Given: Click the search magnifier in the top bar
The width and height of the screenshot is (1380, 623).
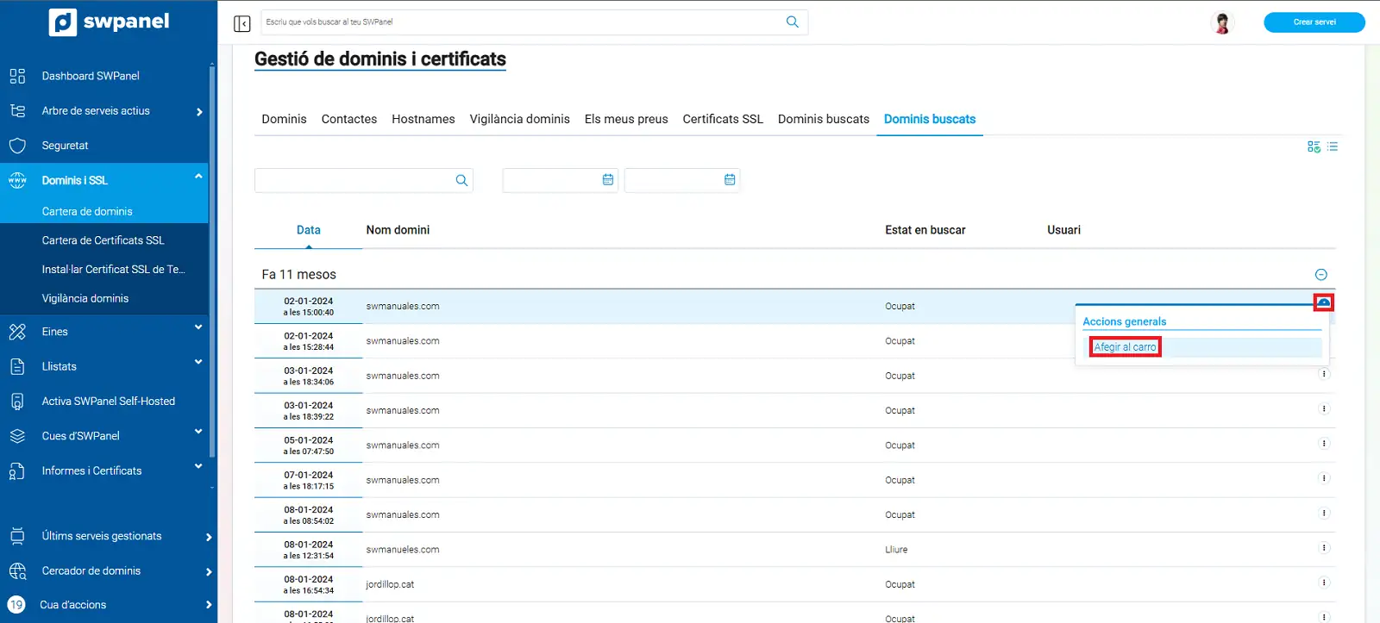Looking at the screenshot, I should pos(793,22).
